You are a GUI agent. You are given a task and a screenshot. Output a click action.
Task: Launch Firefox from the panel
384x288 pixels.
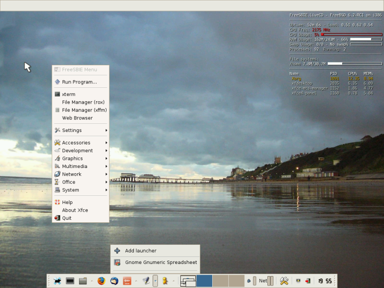101,281
